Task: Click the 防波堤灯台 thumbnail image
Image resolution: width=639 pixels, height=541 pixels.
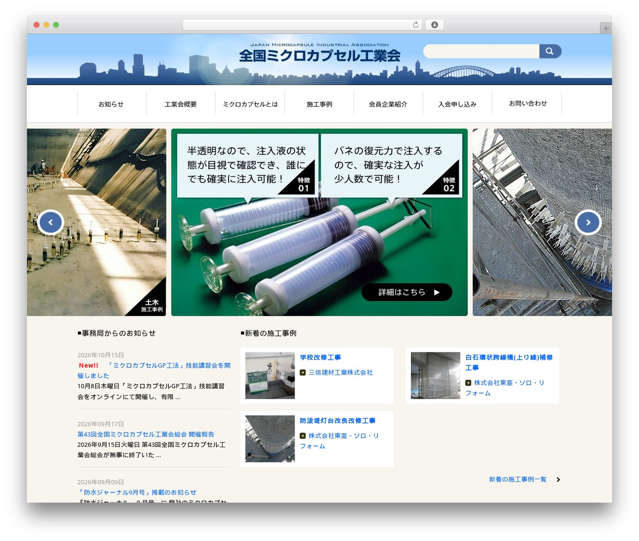Action: point(270,439)
